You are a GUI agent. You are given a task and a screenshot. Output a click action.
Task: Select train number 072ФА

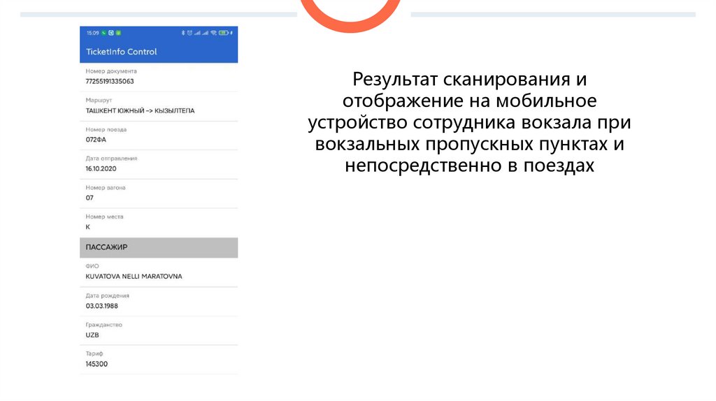click(96, 140)
